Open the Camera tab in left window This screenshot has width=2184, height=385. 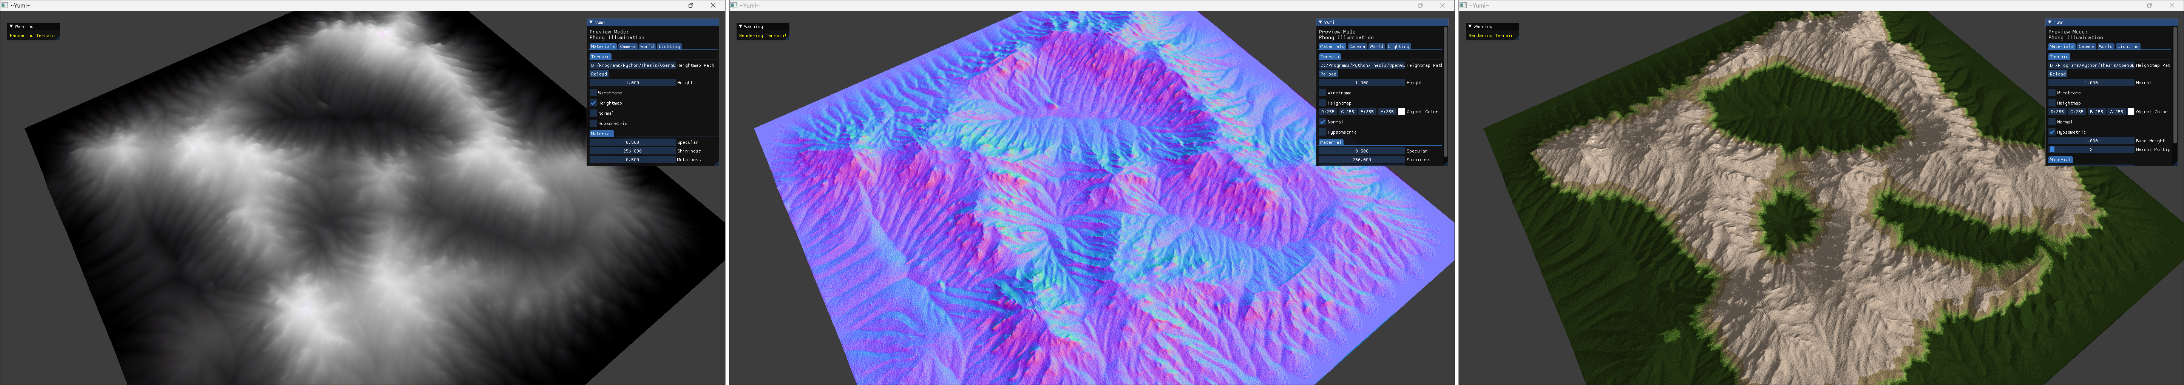point(627,47)
